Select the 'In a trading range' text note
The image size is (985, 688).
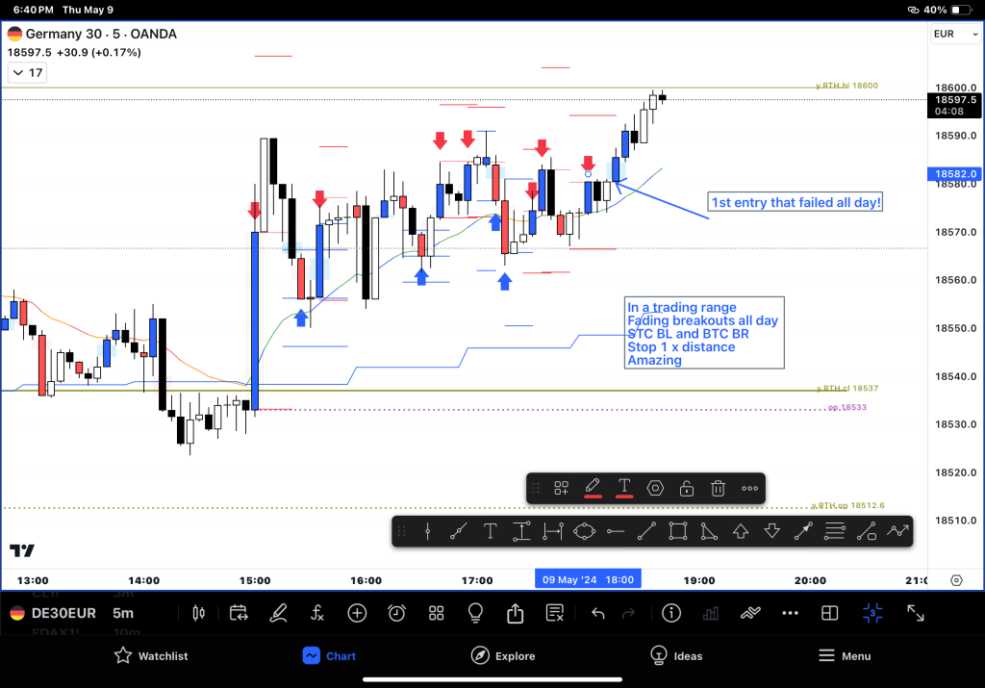click(703, 333)
